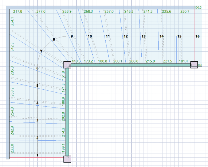Image resolution: width=208 pixels, height=167 pixels.
Task: Click the 242.8 vertical dimension
Action: point(12,131)
